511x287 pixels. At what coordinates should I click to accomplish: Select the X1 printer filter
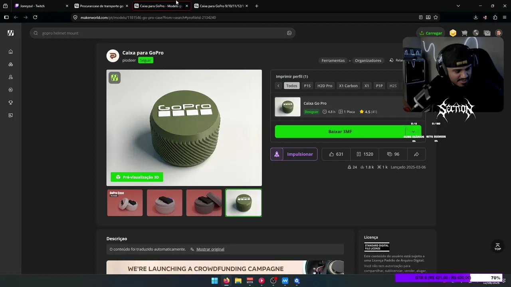pyautogui.click(x=367, y=86)
